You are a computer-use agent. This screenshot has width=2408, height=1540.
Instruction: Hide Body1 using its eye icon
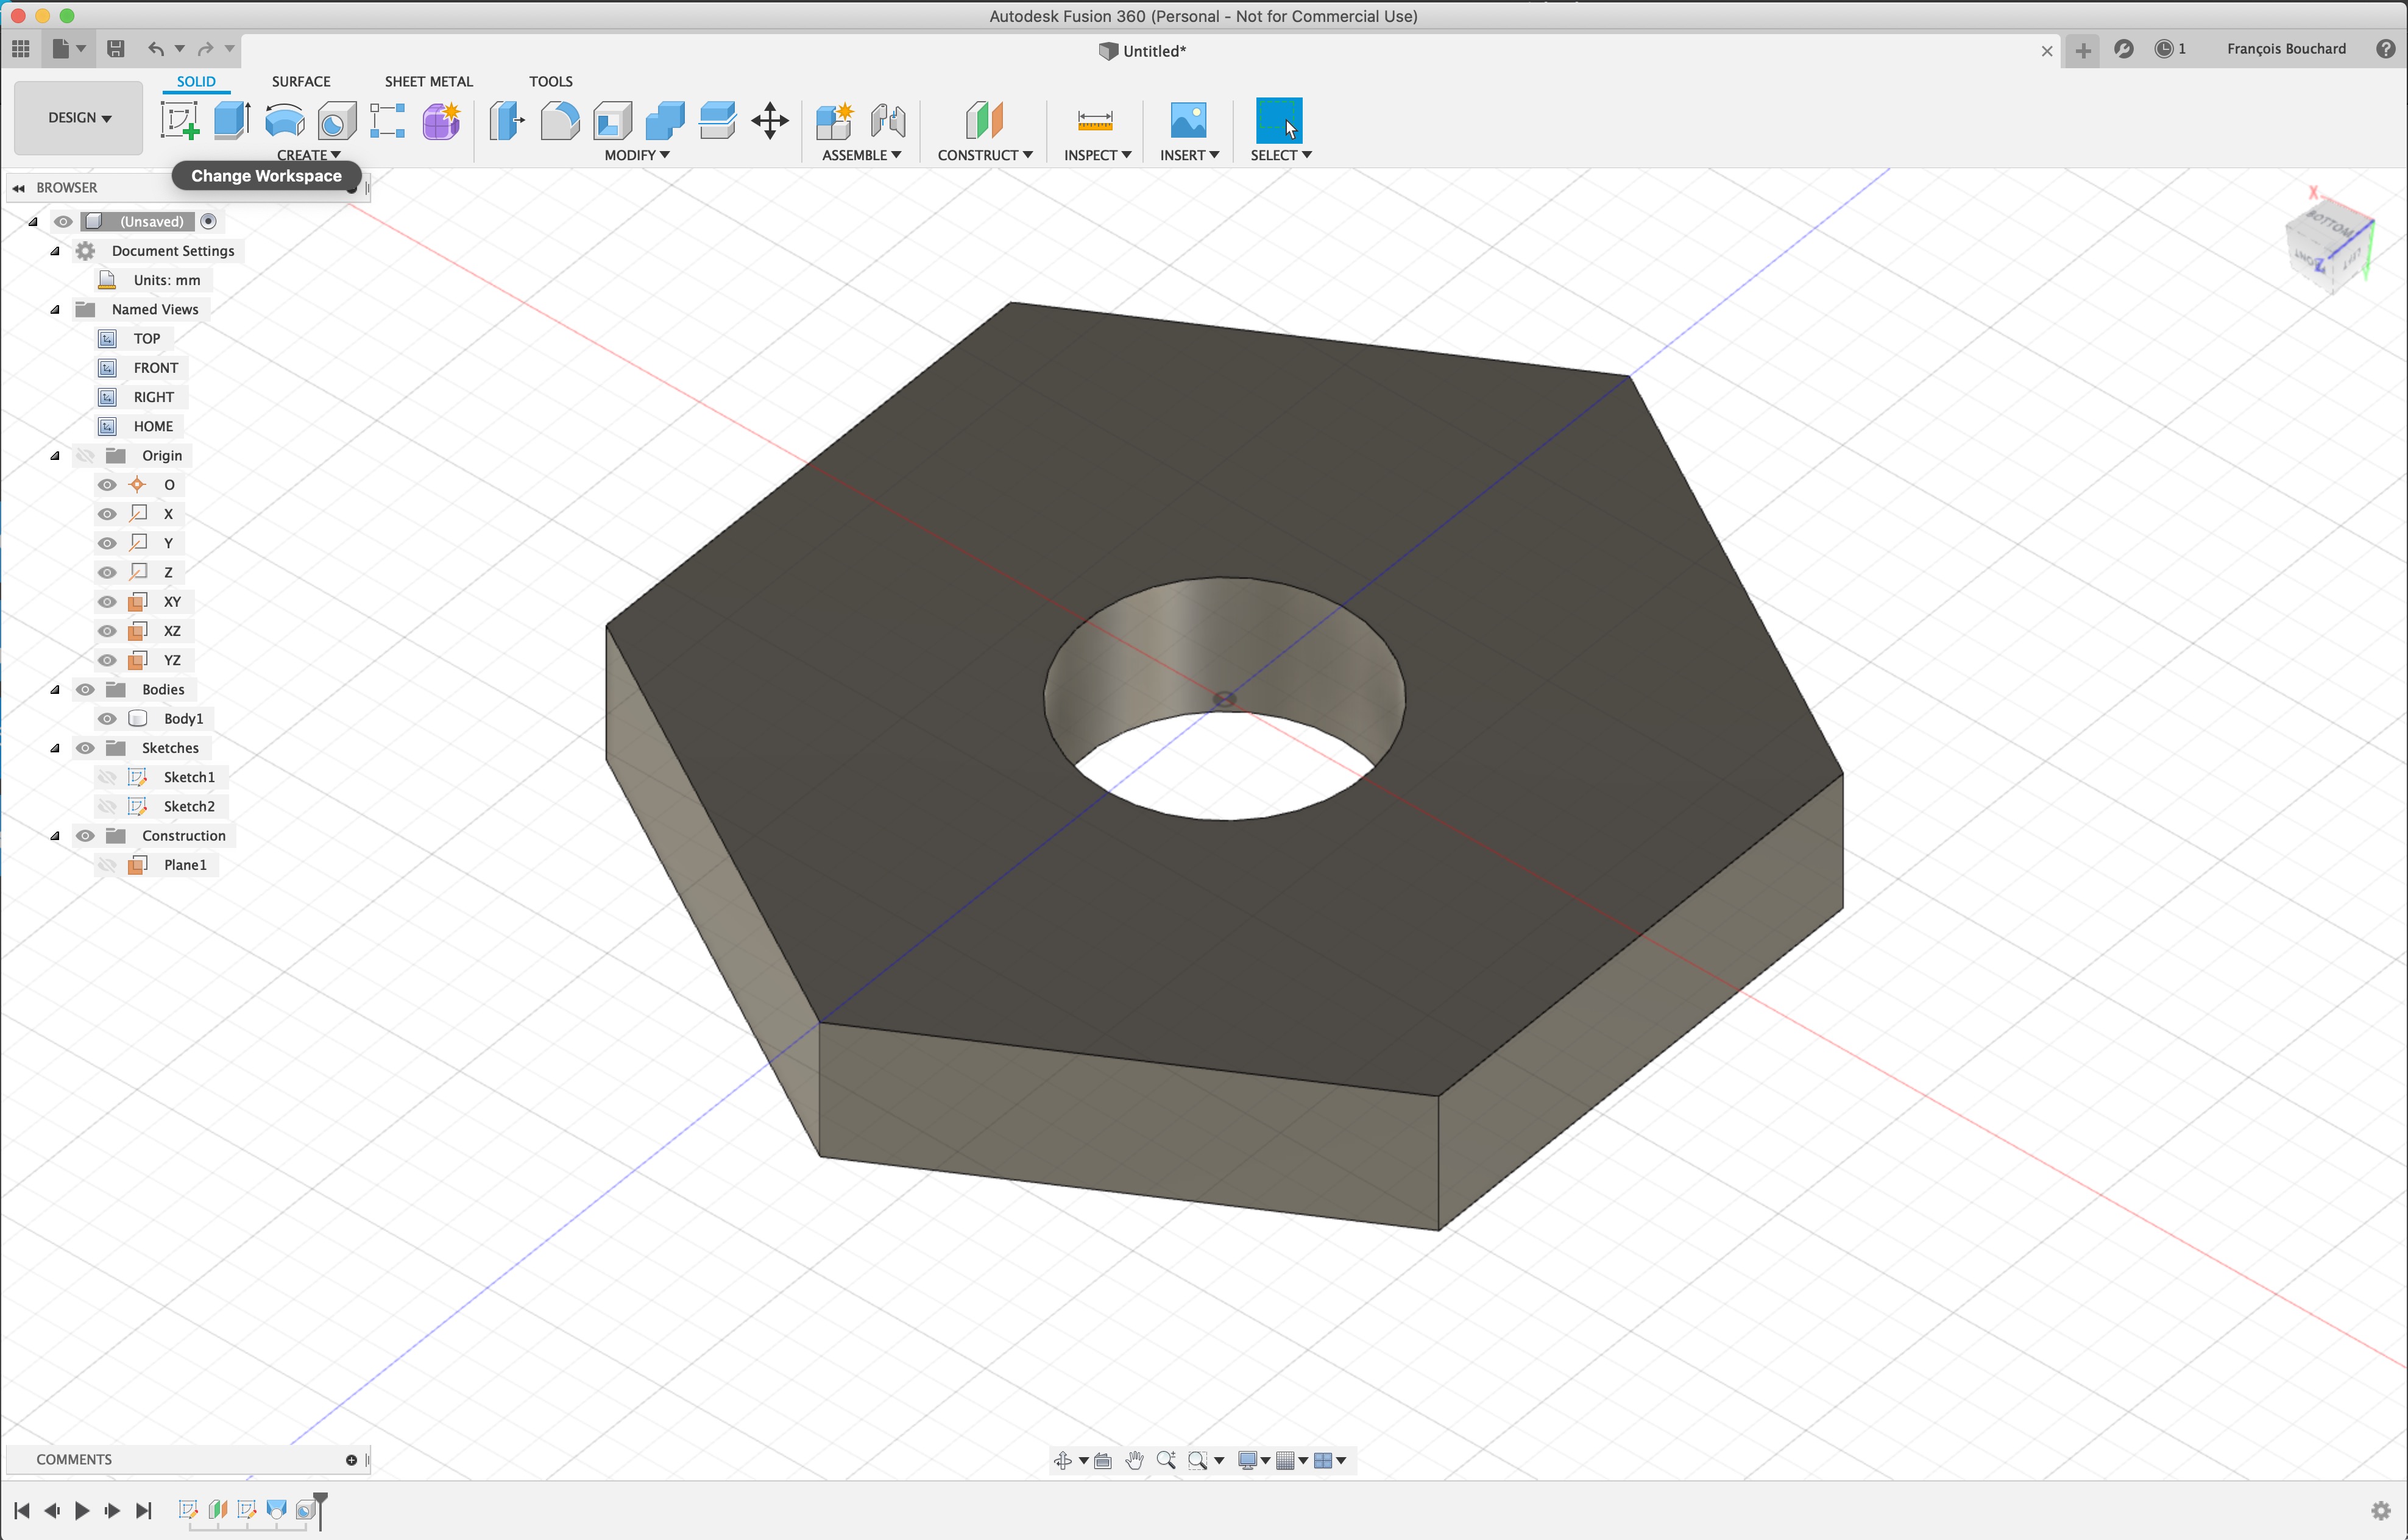pyautogui.click(x=107, y=718)
